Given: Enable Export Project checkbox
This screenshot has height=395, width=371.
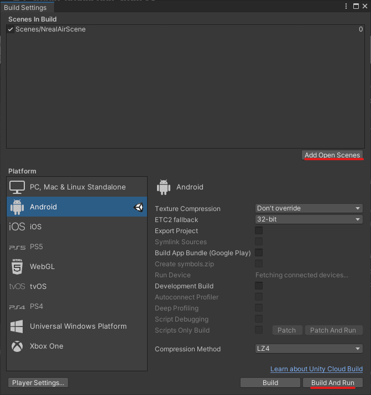Looking at the screenshot, I should point(259,230).
